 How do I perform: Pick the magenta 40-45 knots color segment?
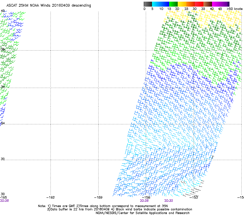[x=216, y=4]
